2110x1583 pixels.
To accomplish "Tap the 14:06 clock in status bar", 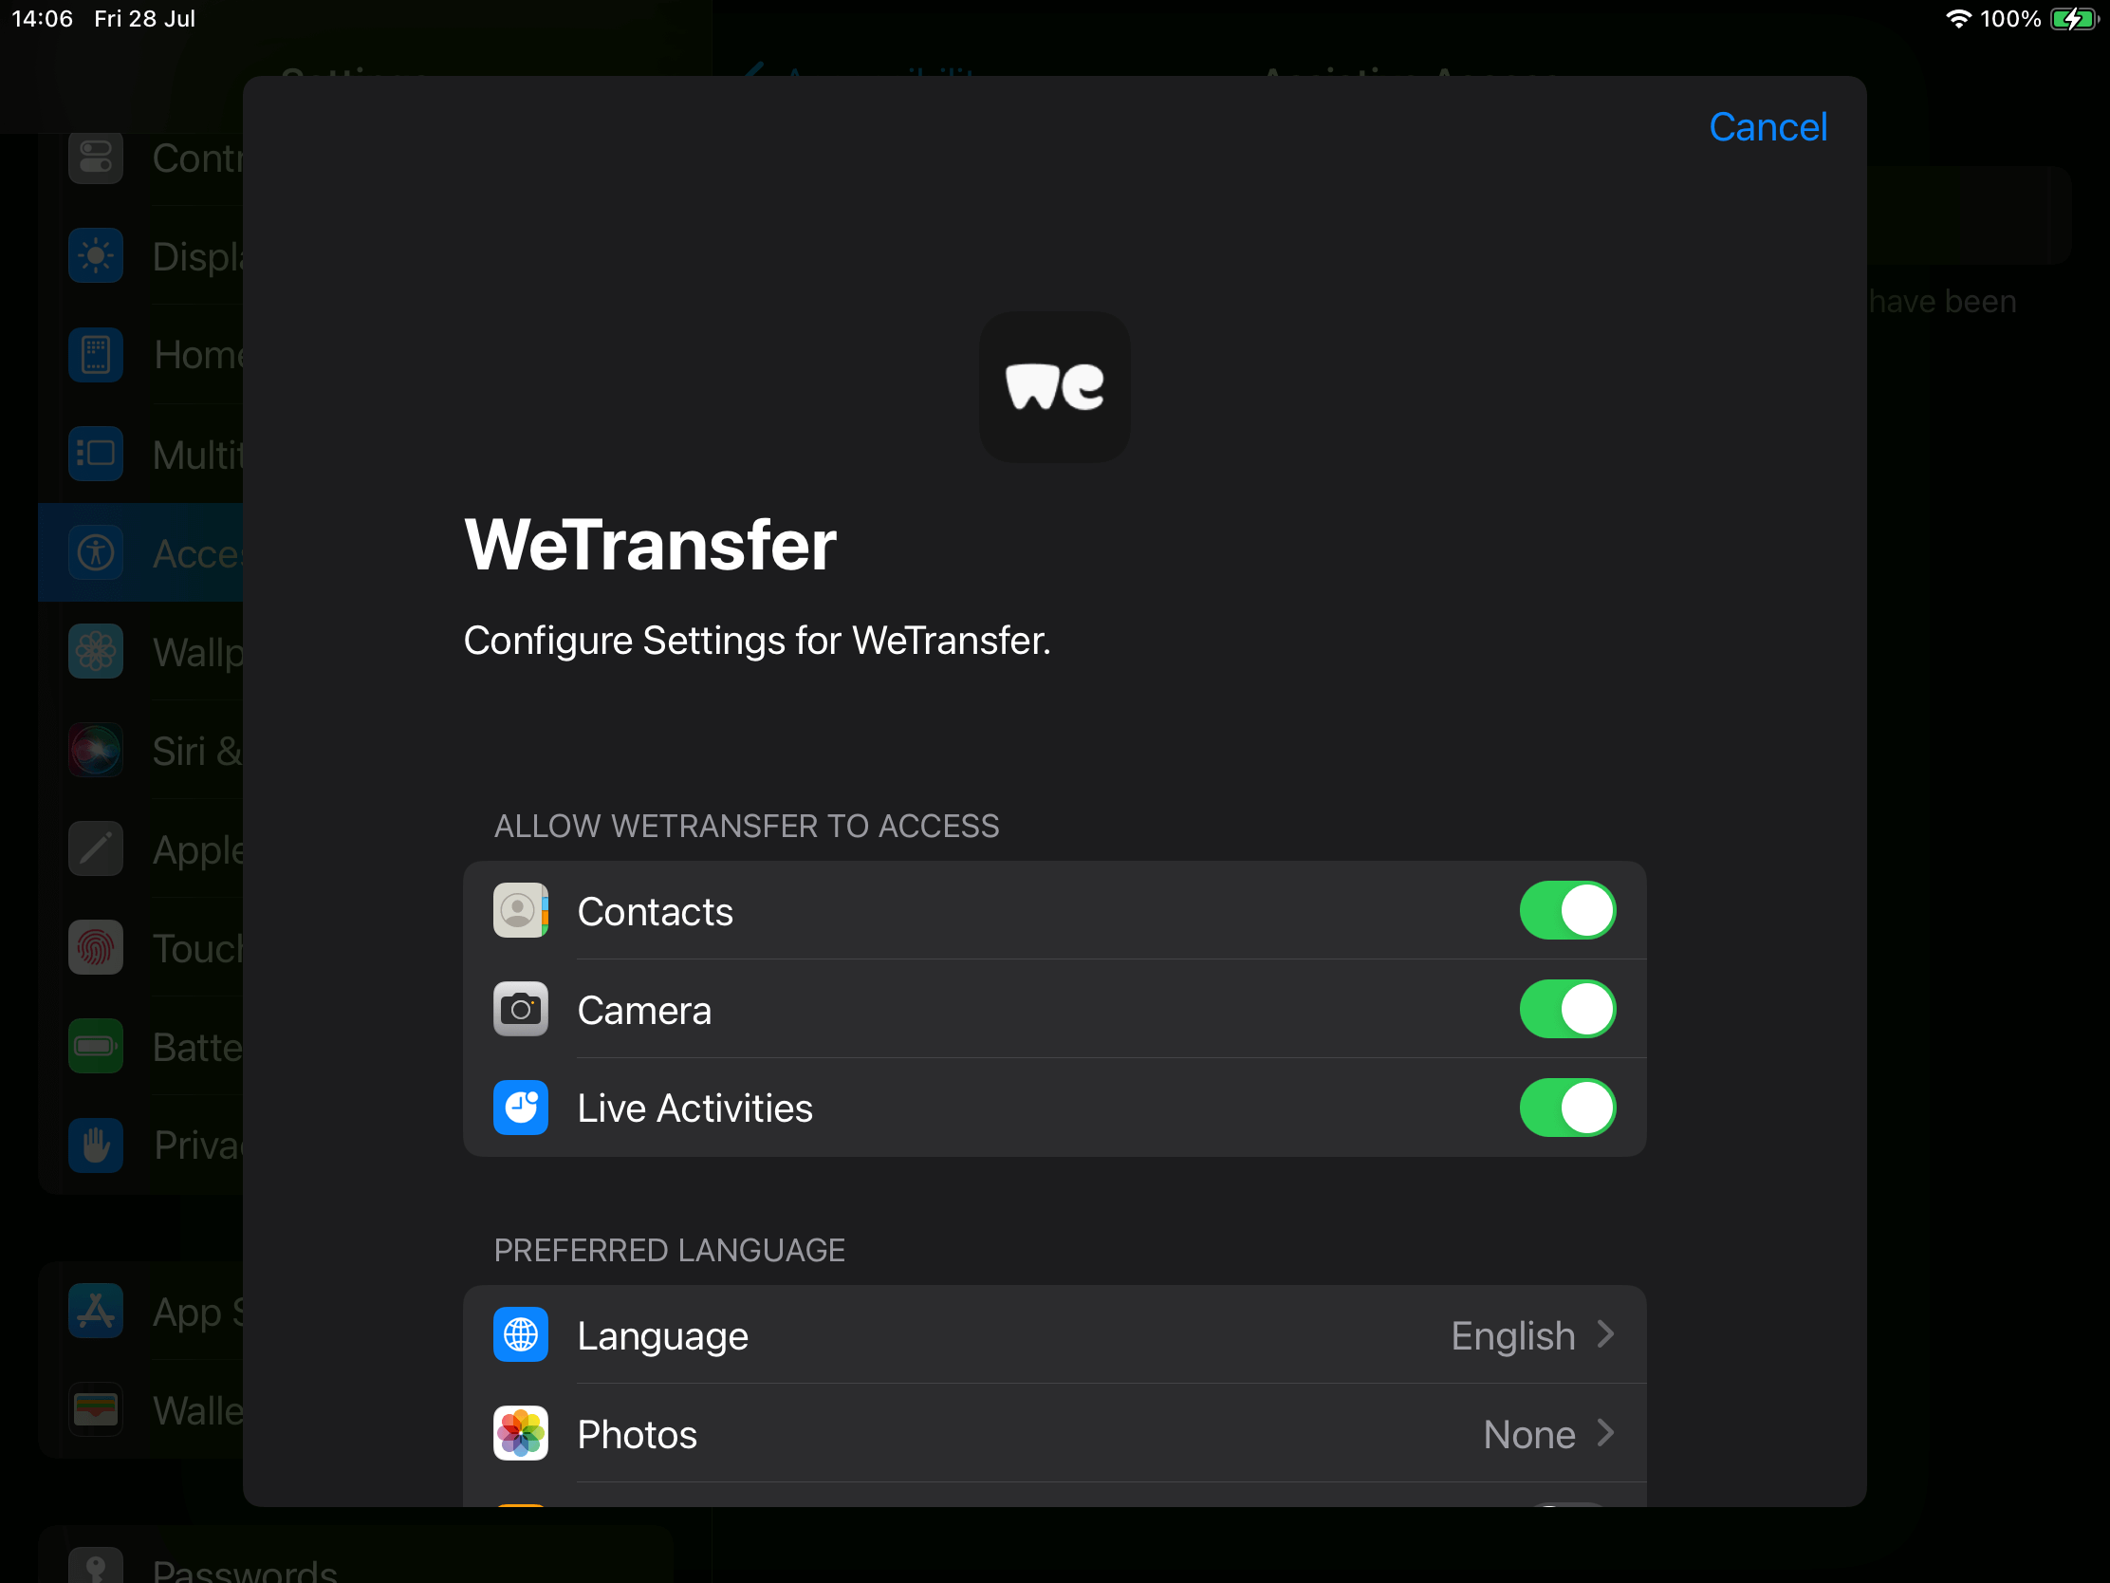I will [42, 18].
